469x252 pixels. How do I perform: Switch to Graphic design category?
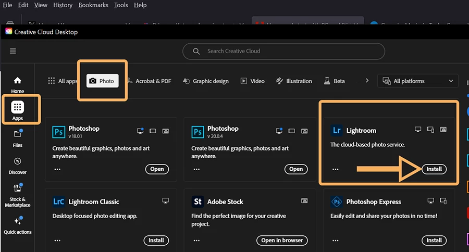(x=206, y=81)
